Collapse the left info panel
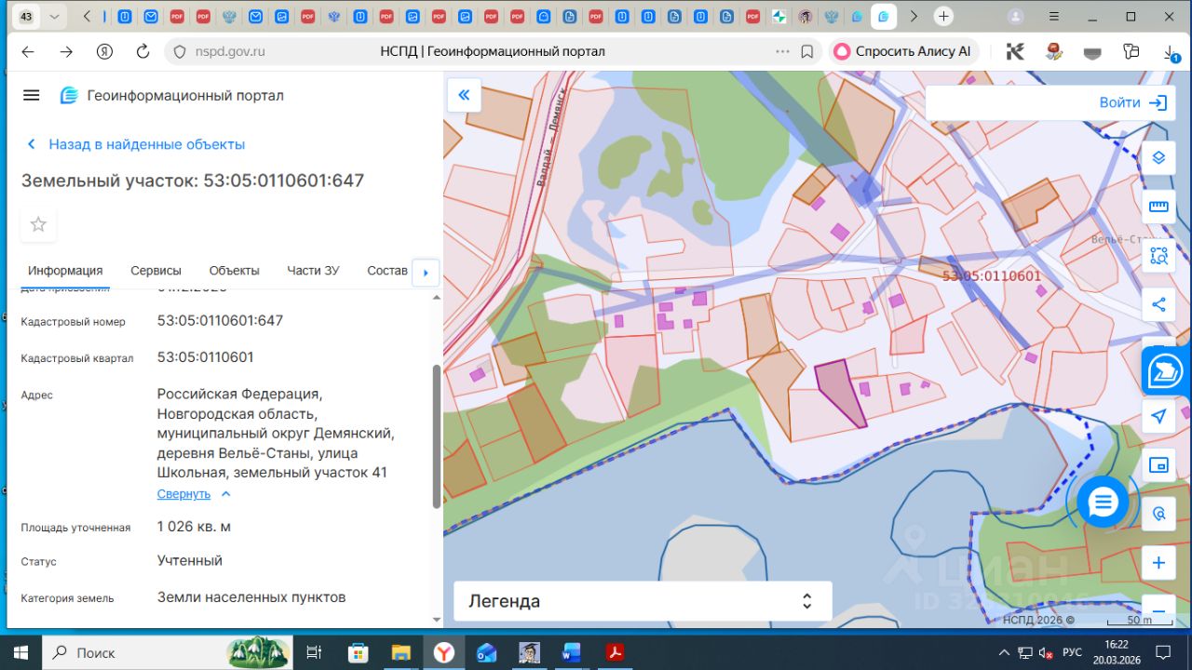Screen dimensions: 1192x670 point(464,95)
